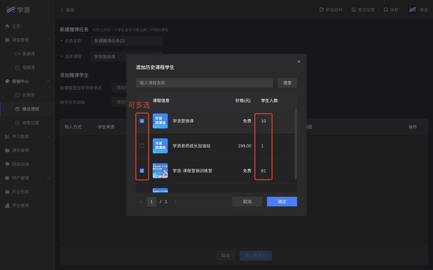
Task: Click the 优惠券 coupon icon
Action: tap(17, 95)
